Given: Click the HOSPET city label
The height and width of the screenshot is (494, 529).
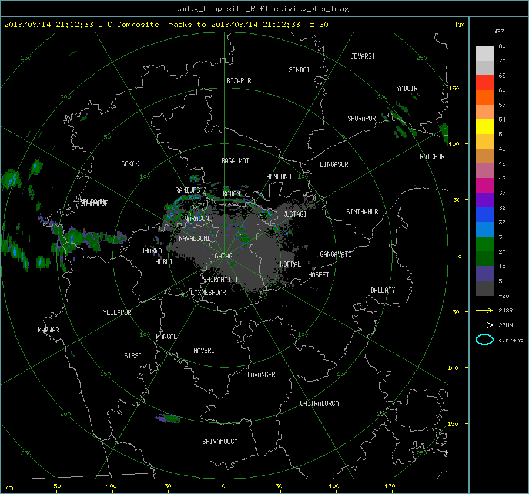Looking at the screenshot, I should (x=319, y=275).
